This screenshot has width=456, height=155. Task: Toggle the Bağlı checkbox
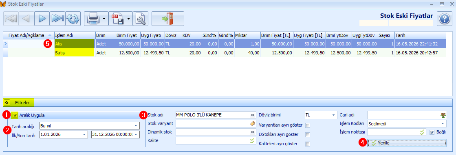click(432, 132)
